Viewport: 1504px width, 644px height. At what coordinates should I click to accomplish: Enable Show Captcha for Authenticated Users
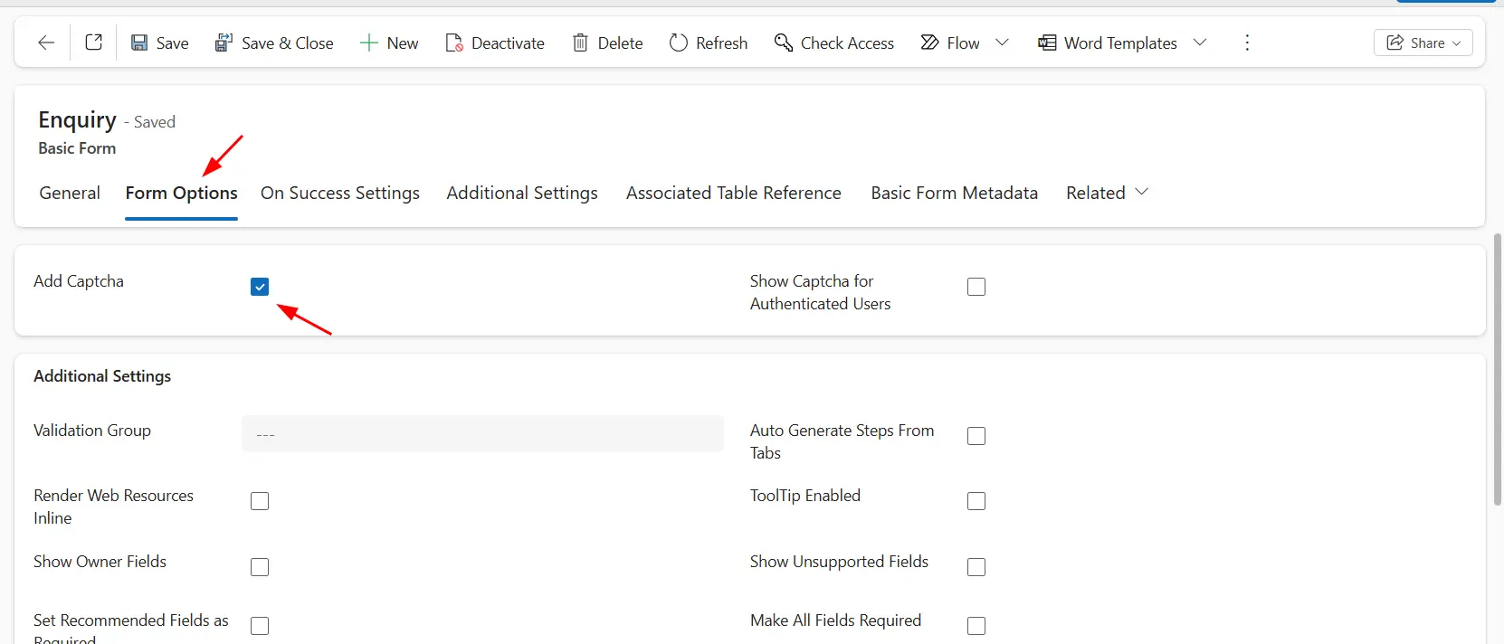tap(976, 287)
